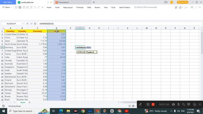Select the Sheet1 tab
The height and width of the screenshot is (114, 203).
click(23, 102)
